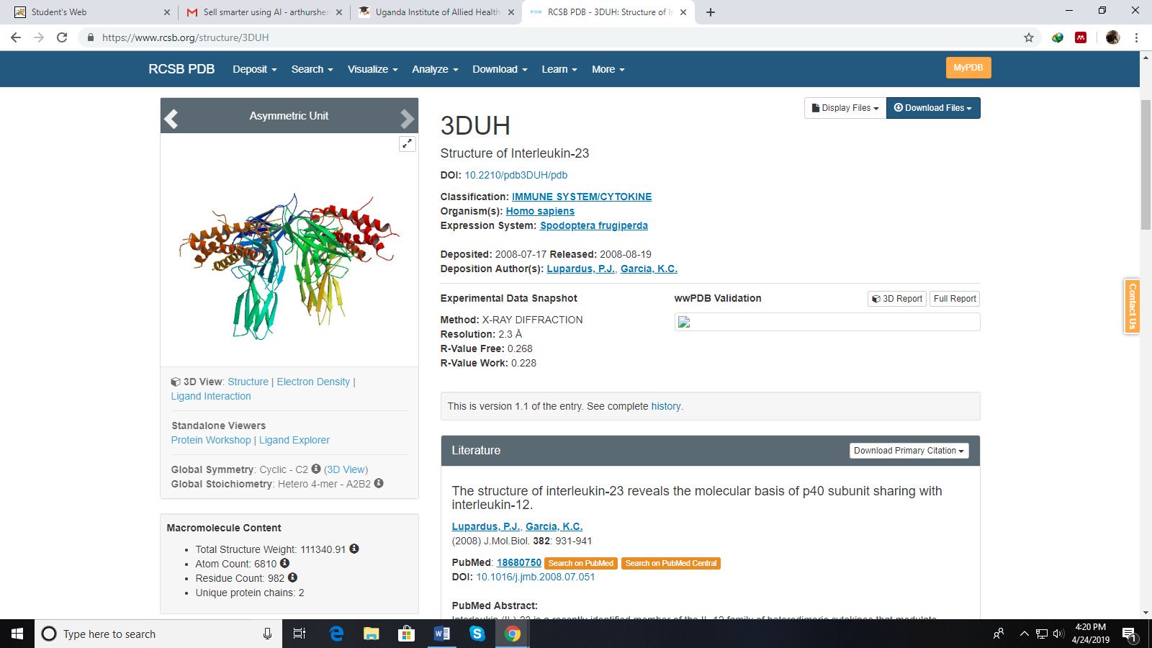Show next assembly with right arrow
The image size is (1152, 648).
coord(407,117)
